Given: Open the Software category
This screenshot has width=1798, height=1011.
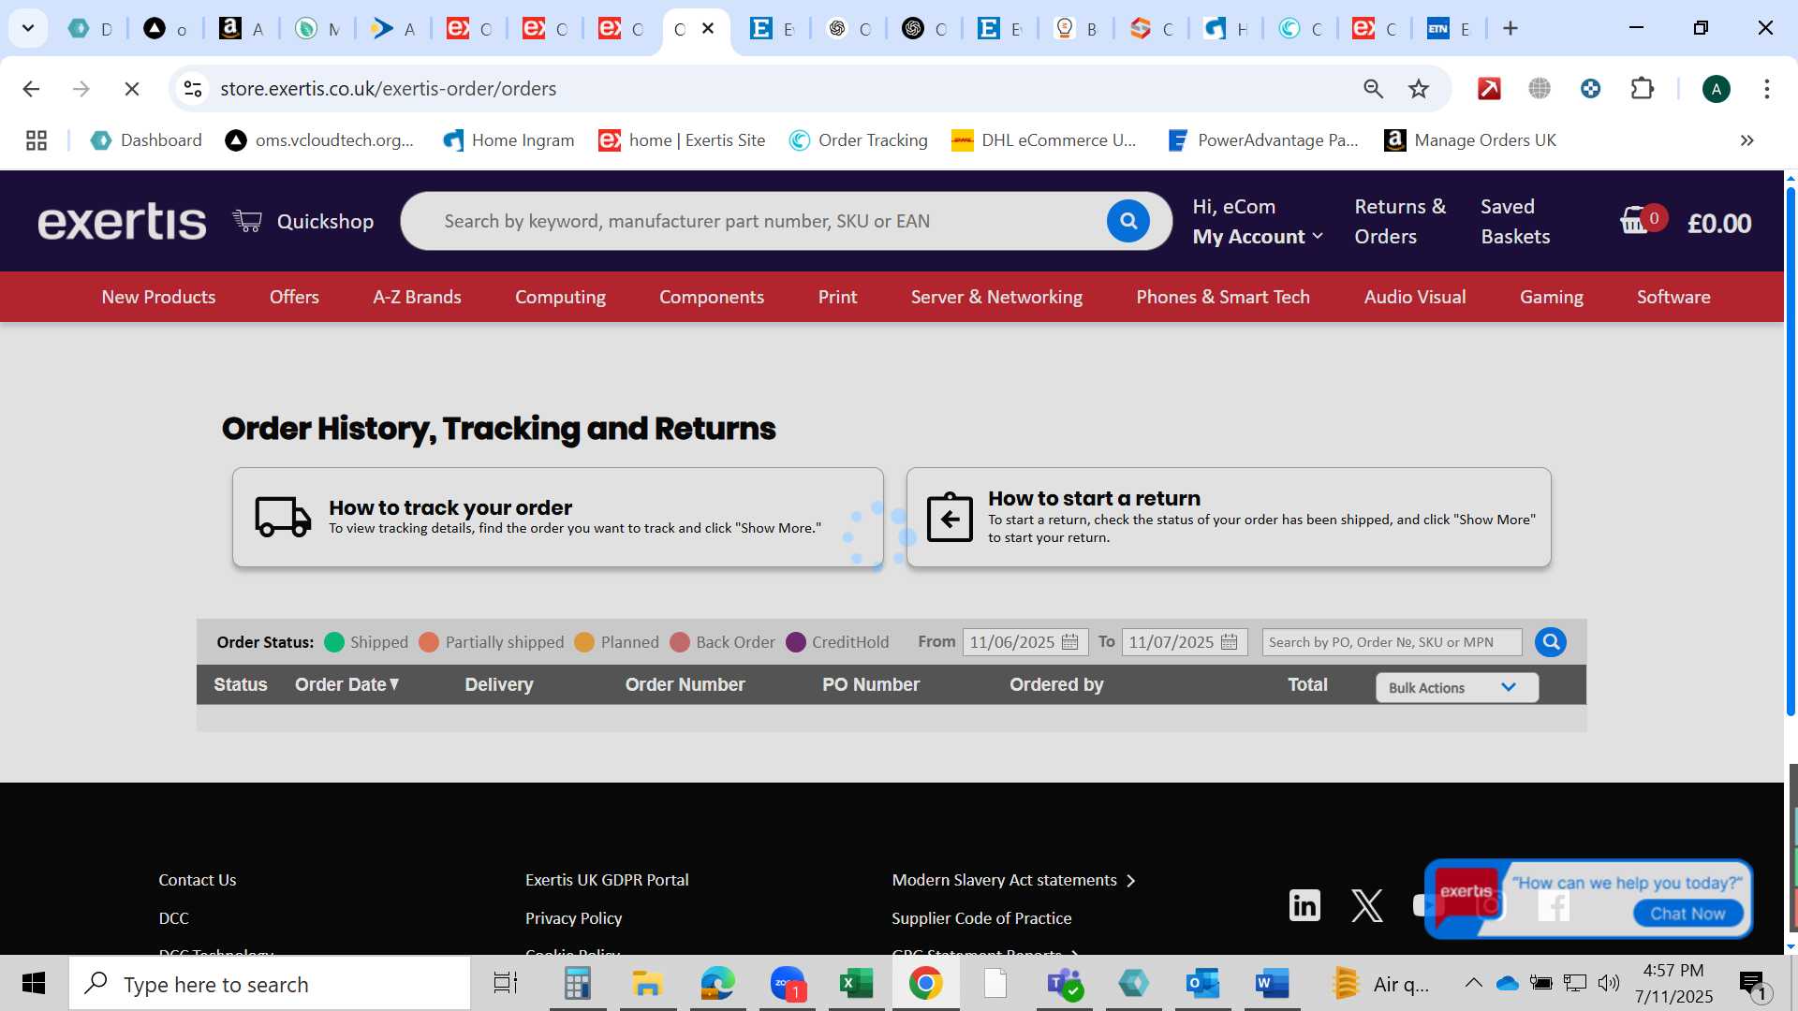Looking at the screenshot, I should coord(1673,297).
